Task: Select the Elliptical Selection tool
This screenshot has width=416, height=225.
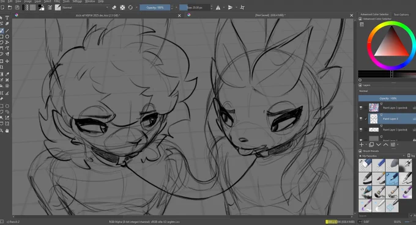Action: click(7, 106)
